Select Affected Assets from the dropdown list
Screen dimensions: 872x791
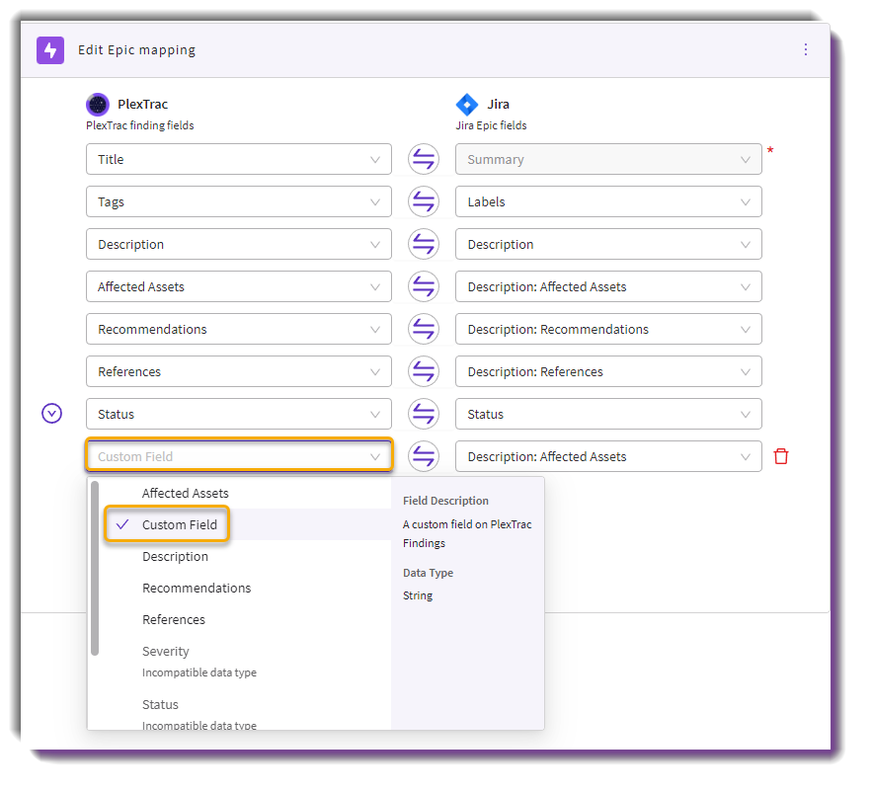pyautogui.click(x=246, y=493)
